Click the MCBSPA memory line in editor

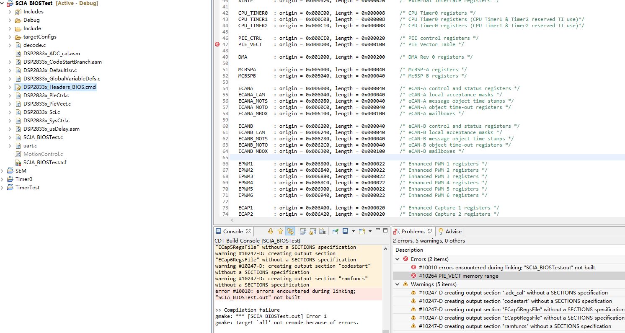click(x=352, y=70)
